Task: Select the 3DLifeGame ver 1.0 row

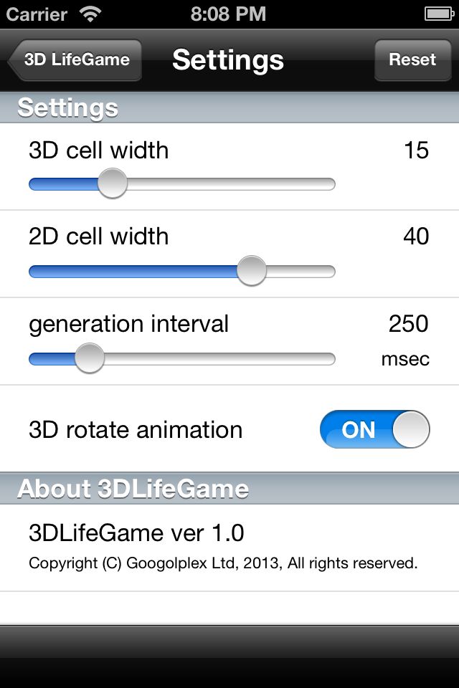Action: click(229, 548)
